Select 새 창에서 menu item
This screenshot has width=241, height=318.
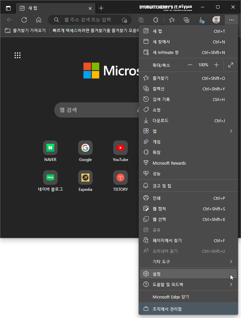tap(188, 42)
